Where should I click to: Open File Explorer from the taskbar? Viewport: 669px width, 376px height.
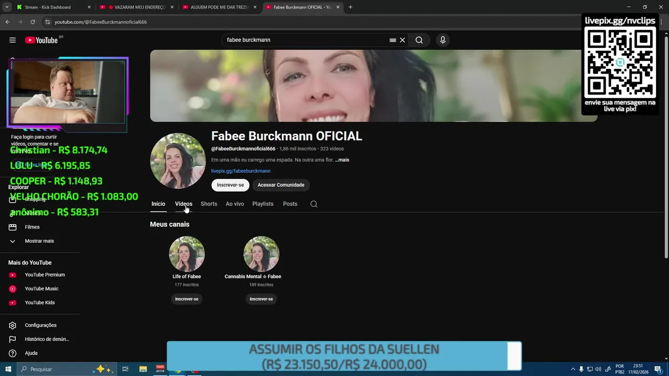click(x=143, y=369)
